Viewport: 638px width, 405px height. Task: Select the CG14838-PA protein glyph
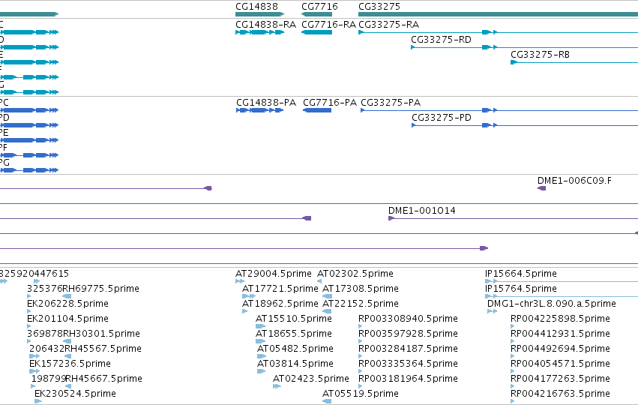[259, 110]
